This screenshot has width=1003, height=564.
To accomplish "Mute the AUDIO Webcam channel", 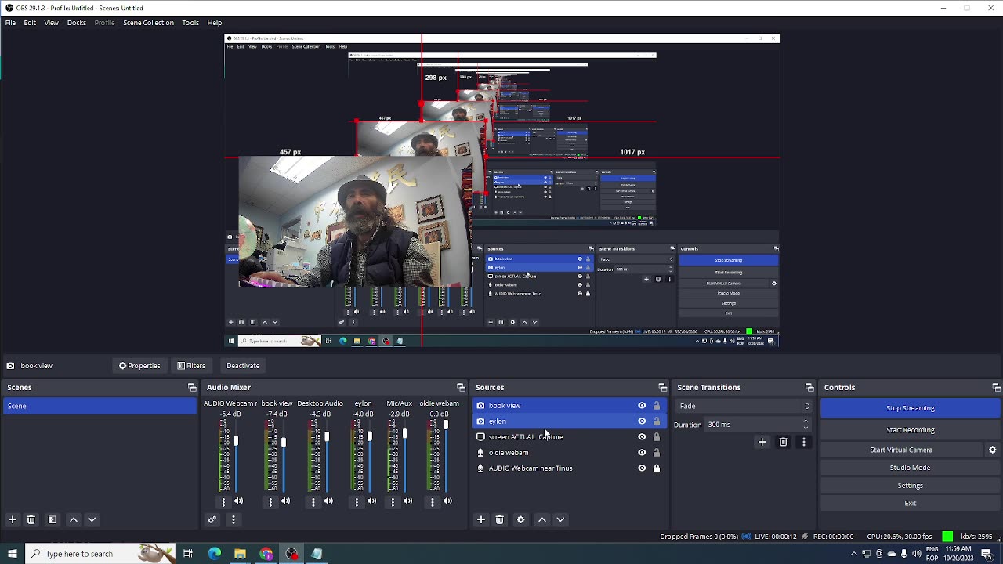I will coord(239,501).
